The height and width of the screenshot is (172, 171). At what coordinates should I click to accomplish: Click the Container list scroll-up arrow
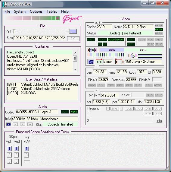75,53
